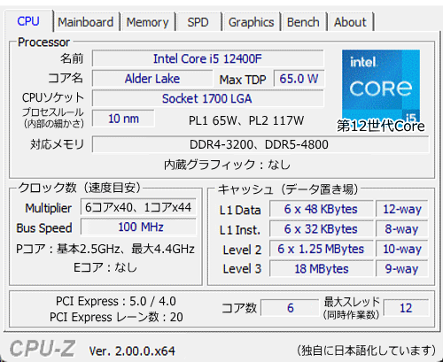Click the processor name field Intel Core i5 12400F
The image size is (443, 362).
tap(207, 58)
